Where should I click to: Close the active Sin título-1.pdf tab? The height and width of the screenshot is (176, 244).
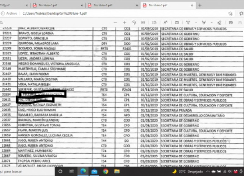click(x=192, y=5)
